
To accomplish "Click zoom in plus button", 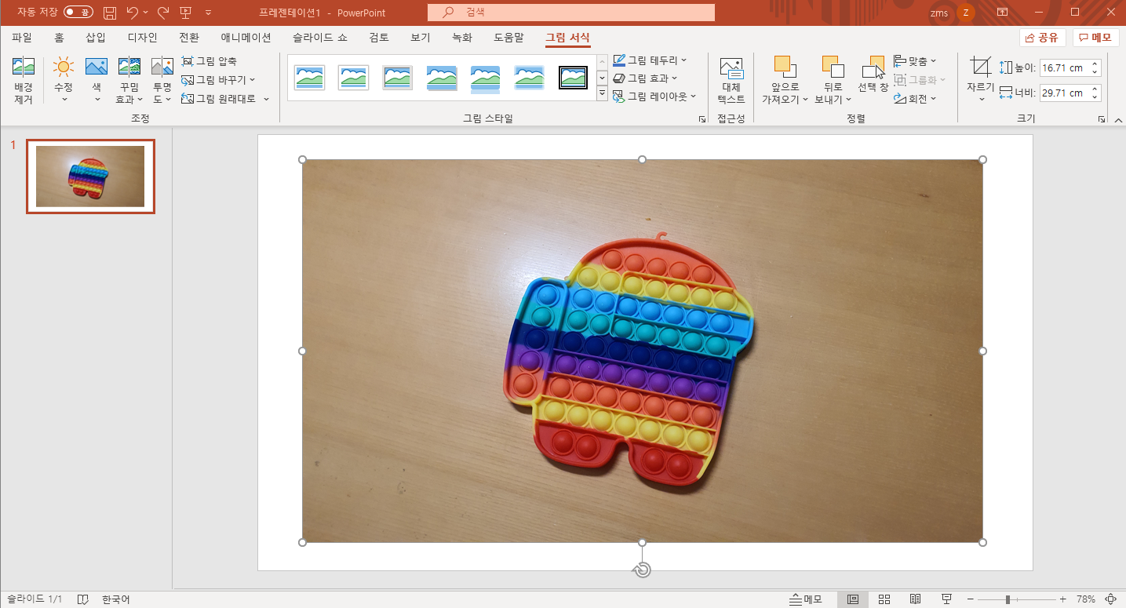I will click(1063, 599).
